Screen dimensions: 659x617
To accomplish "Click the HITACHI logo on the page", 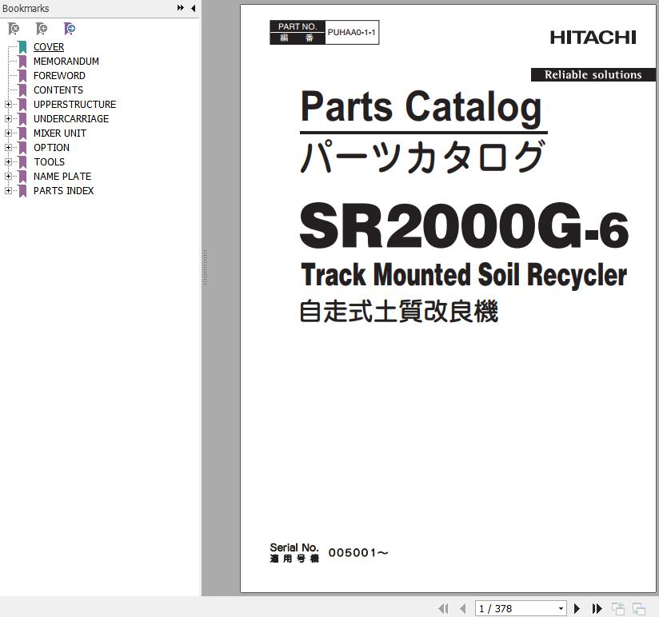I will pyautogui.click(x=593, y=38).
